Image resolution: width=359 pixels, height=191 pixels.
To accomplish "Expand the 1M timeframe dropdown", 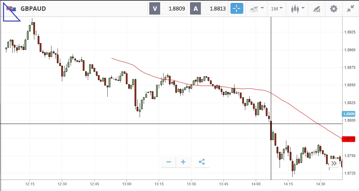I will click(x=277, y=9).
